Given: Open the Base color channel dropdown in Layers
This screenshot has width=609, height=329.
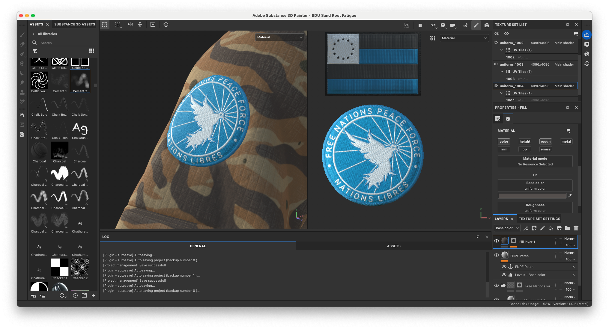Looking at the screenshot, I should 507,228.
